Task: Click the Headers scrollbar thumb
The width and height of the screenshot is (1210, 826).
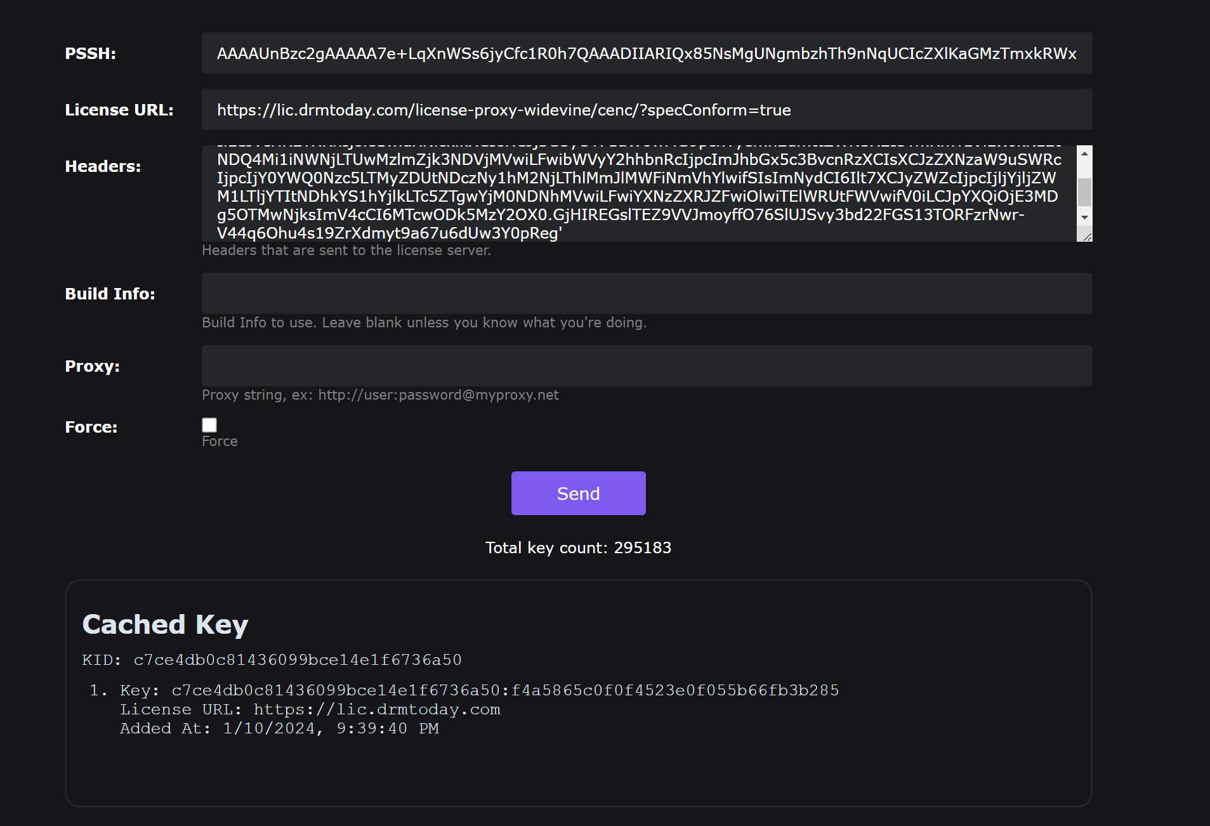Action: 1085,192
